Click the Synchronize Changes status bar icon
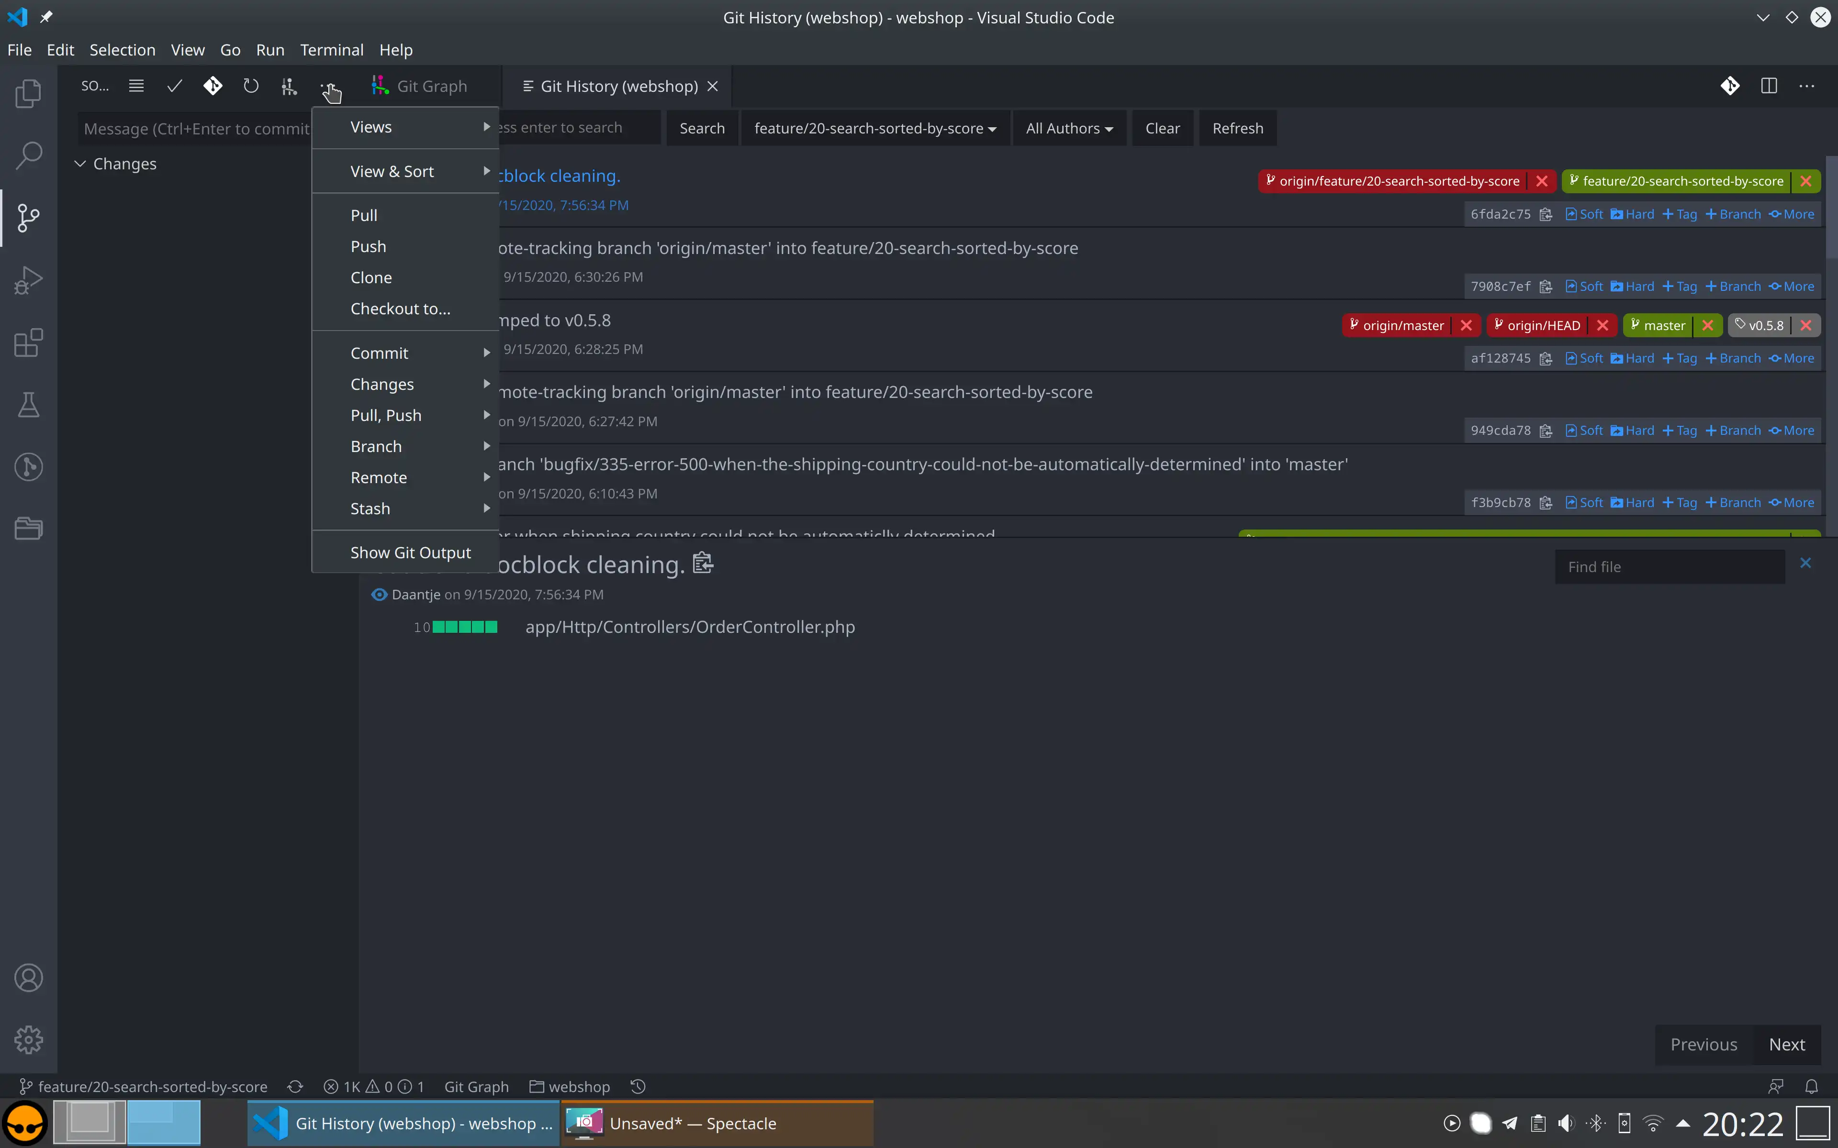Viewport: 1838px width, 1148px height. pyautogui.click(x=295, y=1086)
